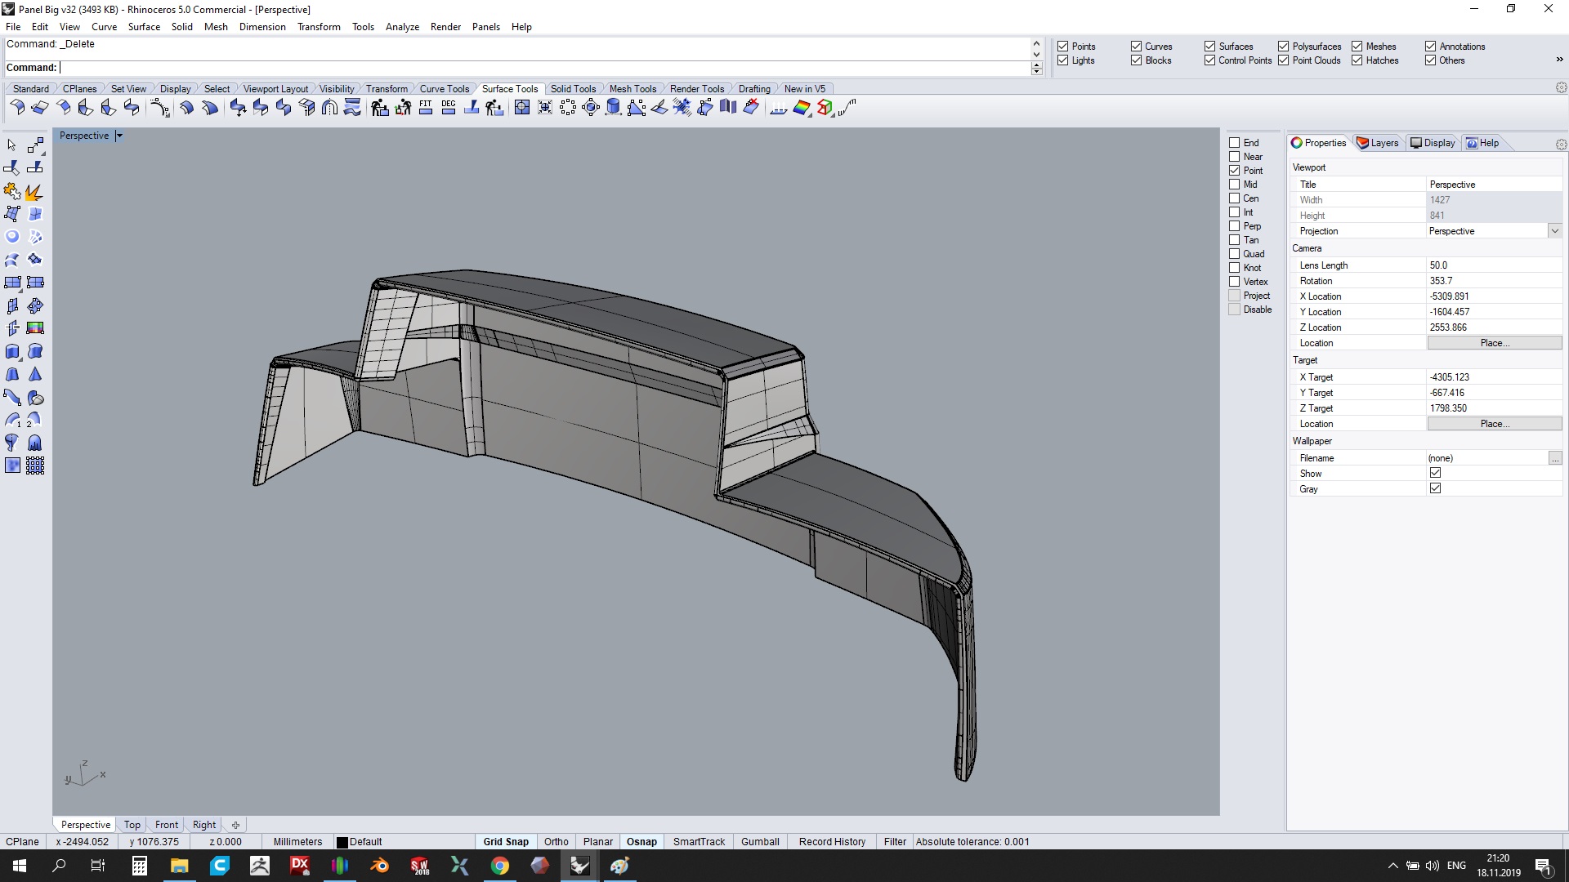This screenshot has width=1569, height=882.
Task: Open the Perspective viewport title dropdown arrow
Action: (x=119, y=136)
